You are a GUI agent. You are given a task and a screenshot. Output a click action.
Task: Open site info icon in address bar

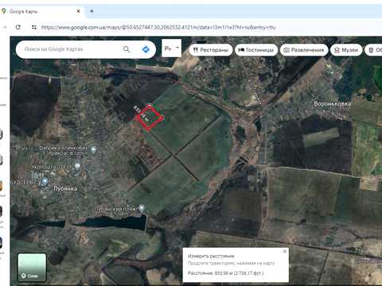click(x=34, y=27)
